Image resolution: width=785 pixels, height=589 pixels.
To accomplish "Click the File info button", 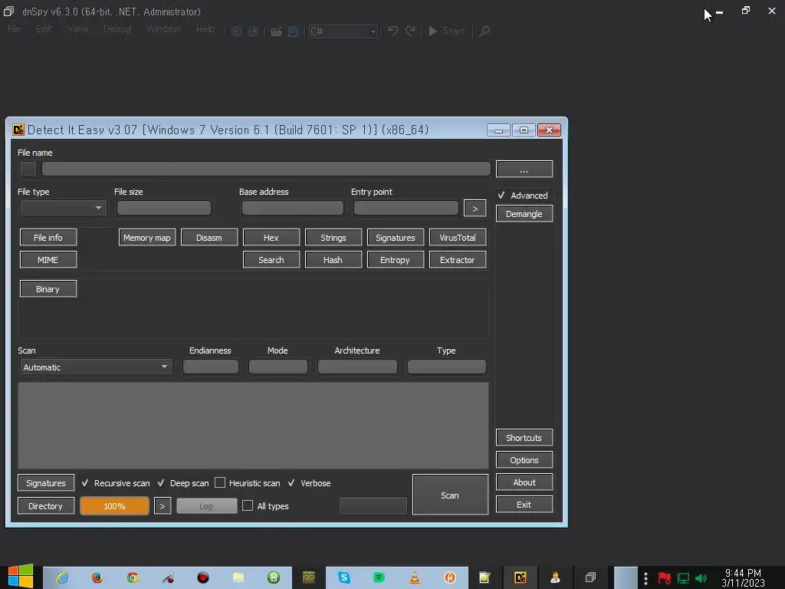I will tap(48, 238).
